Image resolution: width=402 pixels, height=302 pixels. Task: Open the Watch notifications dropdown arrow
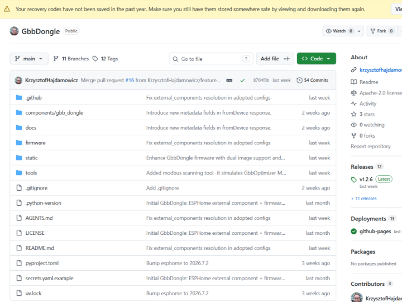359,31
